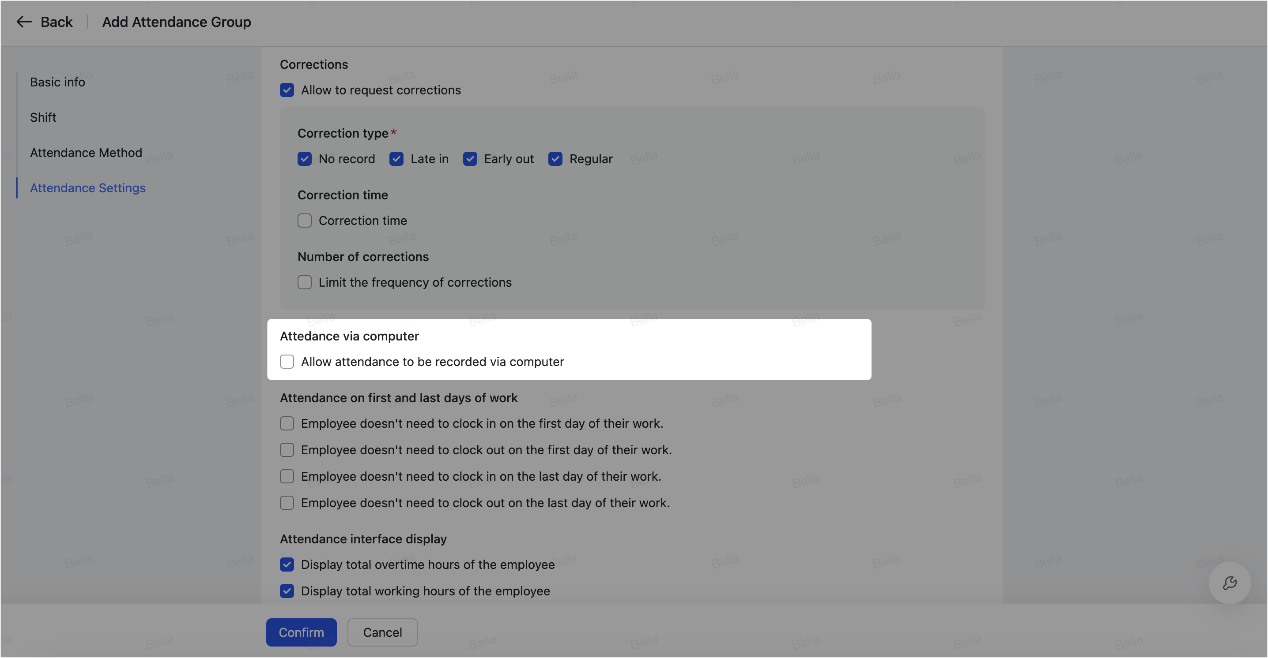
Task: Switch to the Shift section
Action: tap(43, 118)
